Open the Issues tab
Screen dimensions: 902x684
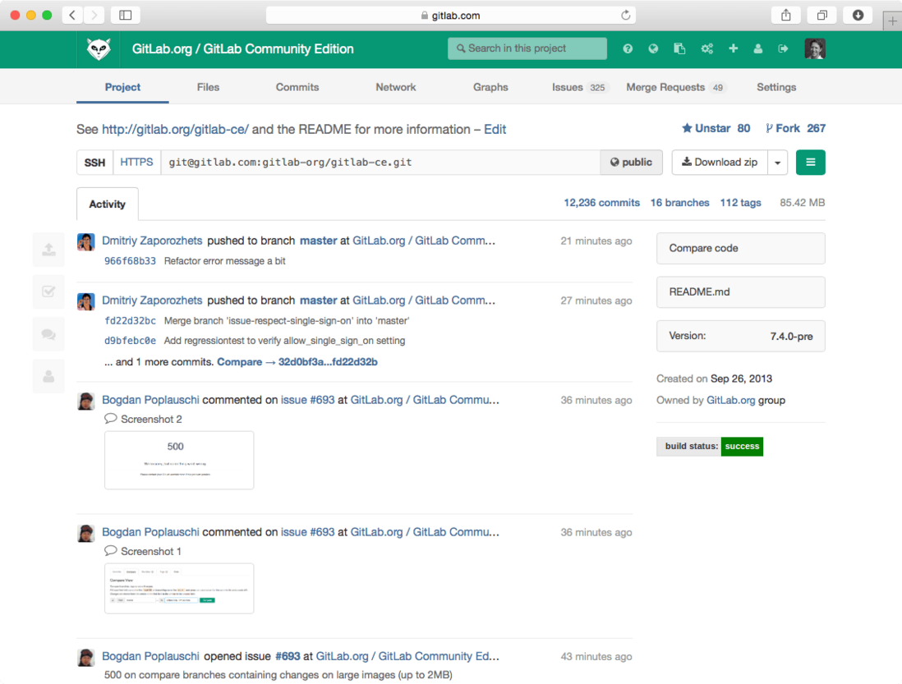coord(578,87)
